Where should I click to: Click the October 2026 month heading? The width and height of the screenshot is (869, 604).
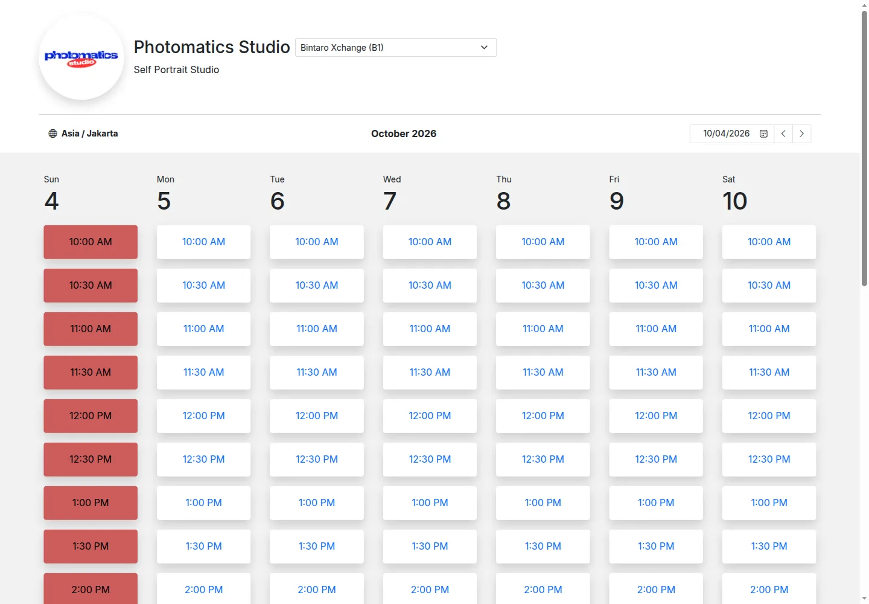click(404, 133)
